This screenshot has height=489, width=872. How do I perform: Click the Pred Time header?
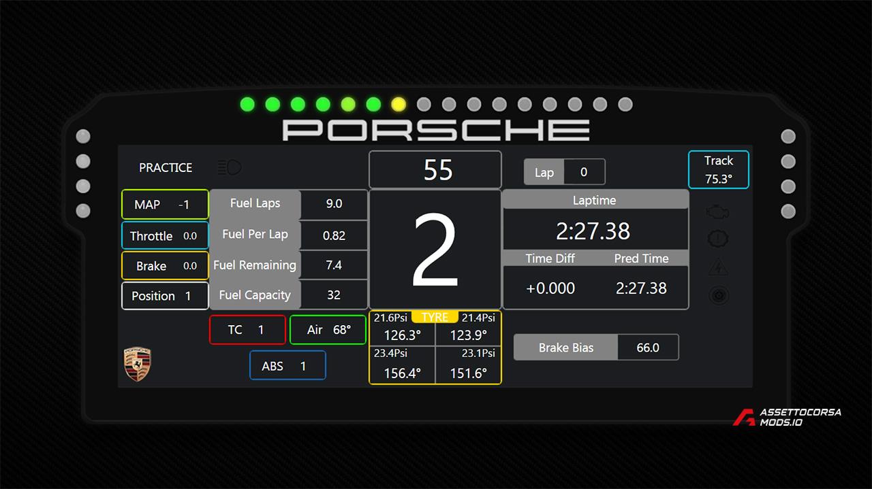[x=641, y=258]
